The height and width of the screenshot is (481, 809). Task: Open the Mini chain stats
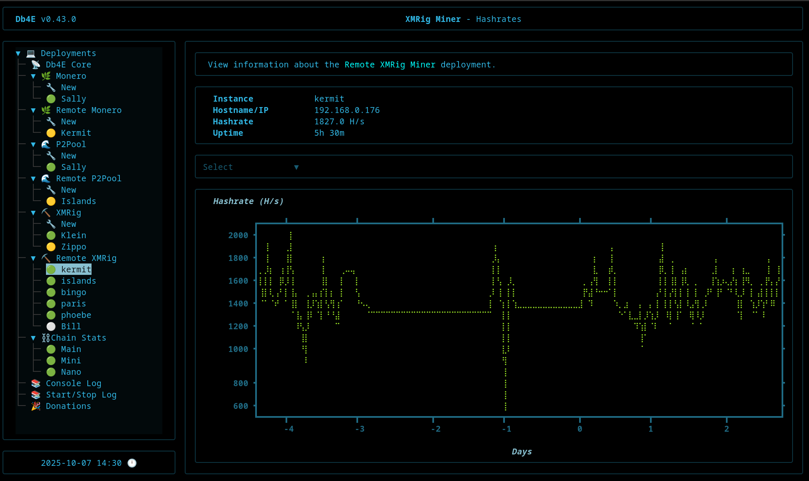(x=71, y=360)
